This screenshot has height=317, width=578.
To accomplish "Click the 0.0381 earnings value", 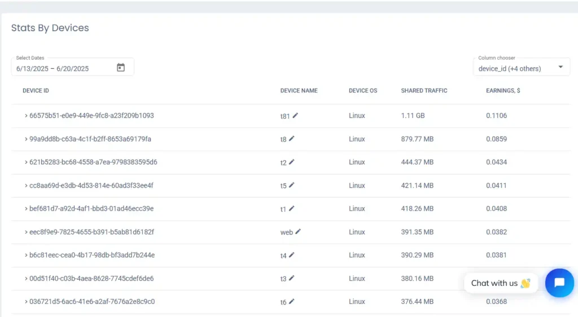I will [496, 255].
